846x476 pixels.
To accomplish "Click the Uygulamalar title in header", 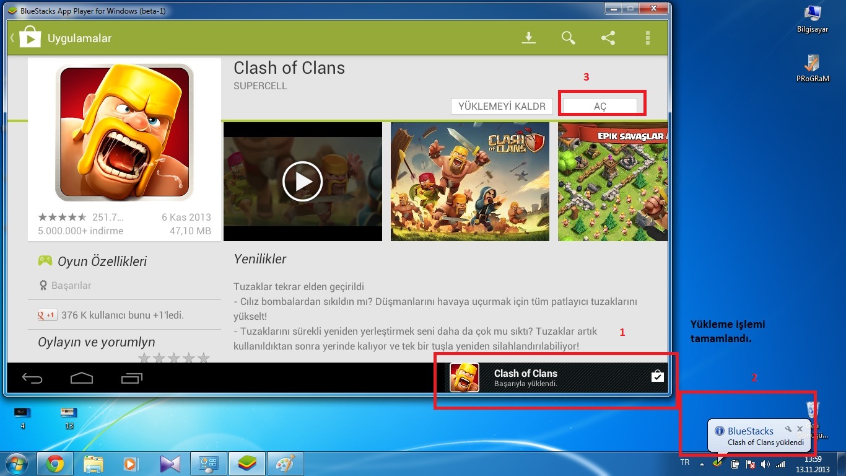I will (x=79, y=38).
